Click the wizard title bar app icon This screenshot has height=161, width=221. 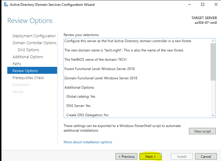click(6, 5)
